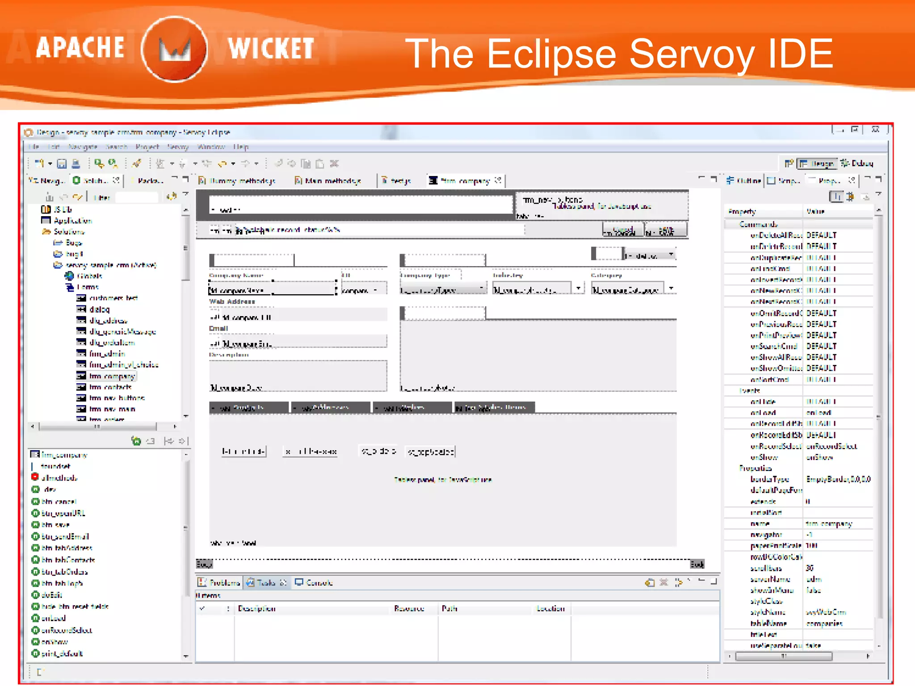The image size is (915, 686).
Task: Open the Industry combo box dropdown
Action: tap(579, 288)
